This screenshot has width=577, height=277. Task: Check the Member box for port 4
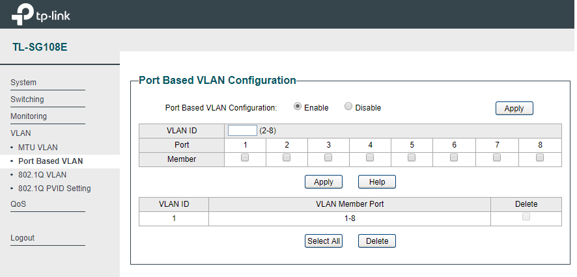click(370, 157)
